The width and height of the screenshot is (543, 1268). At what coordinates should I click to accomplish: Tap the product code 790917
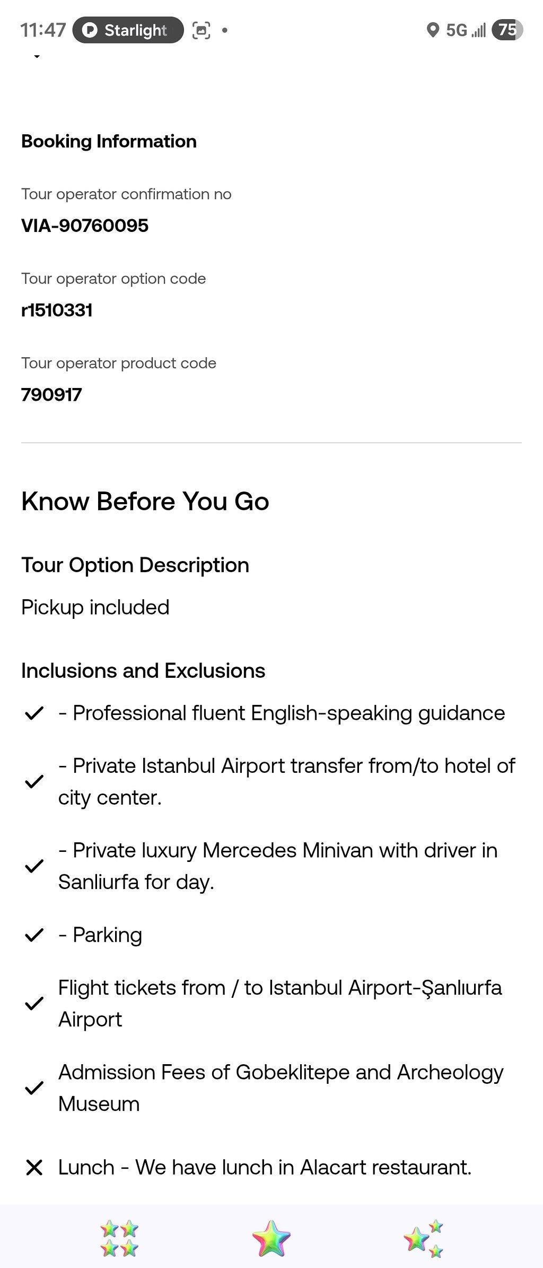[51, 394]
